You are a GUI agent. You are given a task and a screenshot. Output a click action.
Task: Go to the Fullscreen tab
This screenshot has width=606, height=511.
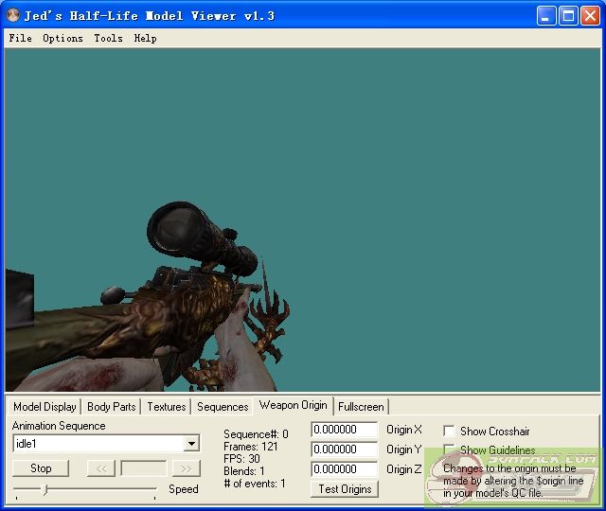point(361,407)
